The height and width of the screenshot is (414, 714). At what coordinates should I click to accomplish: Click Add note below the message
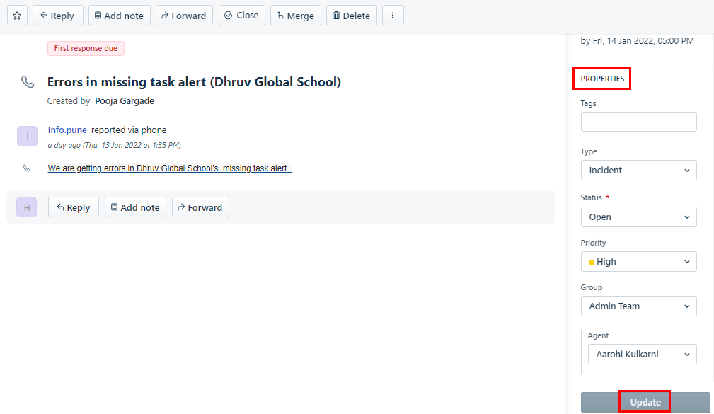(135, 207)
